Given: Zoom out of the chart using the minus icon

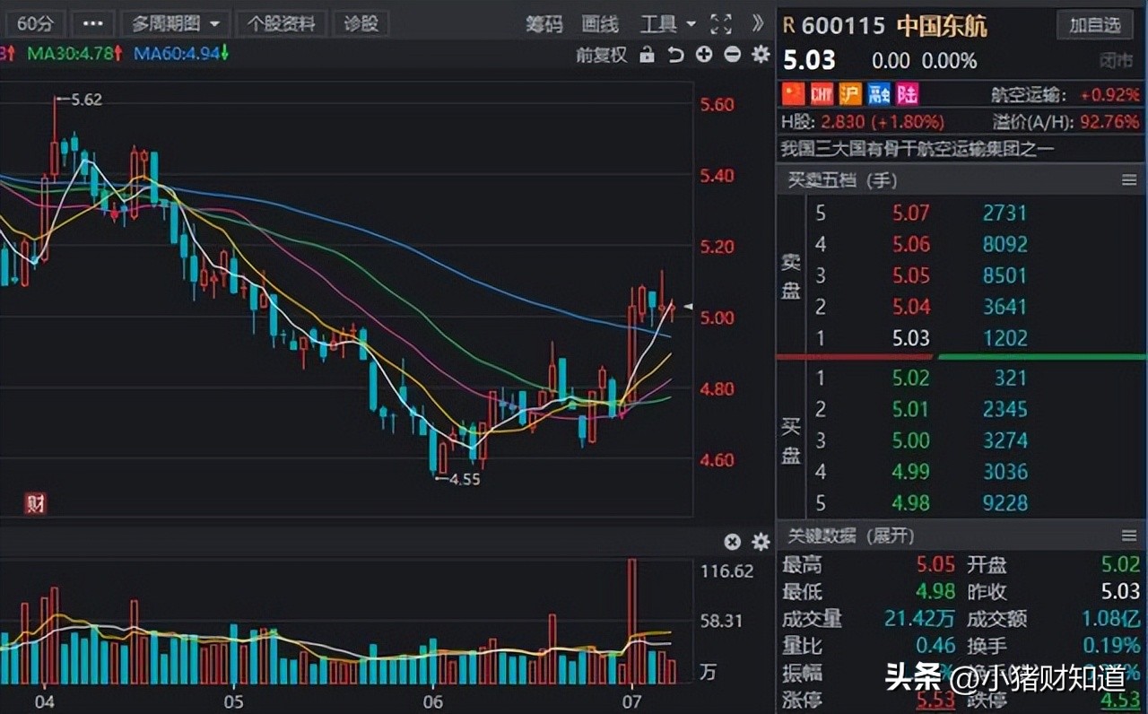Looking at the screenshot, I should click(x=732, y=55).
